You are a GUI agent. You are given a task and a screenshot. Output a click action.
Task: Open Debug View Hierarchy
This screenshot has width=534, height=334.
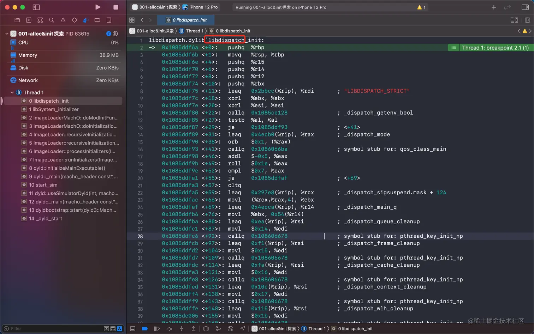(206, 329)
